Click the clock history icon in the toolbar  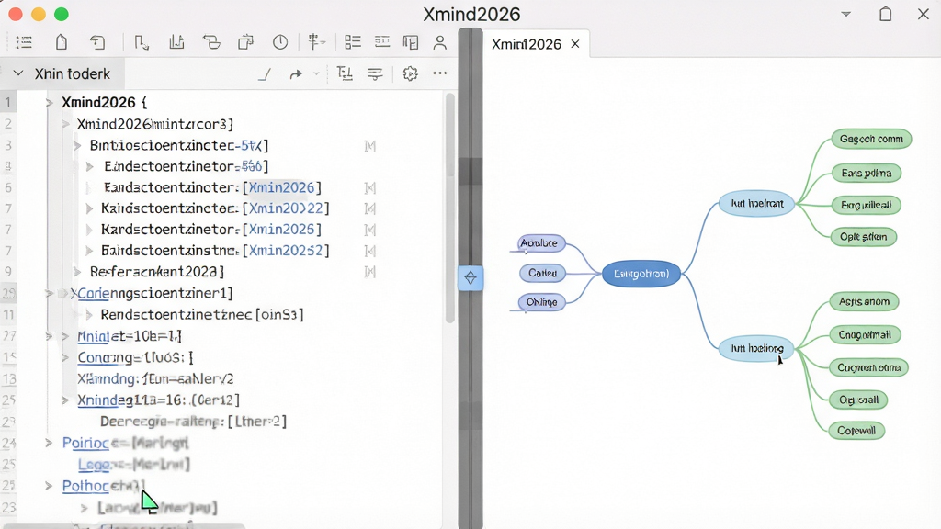click(x=280, y=42)
